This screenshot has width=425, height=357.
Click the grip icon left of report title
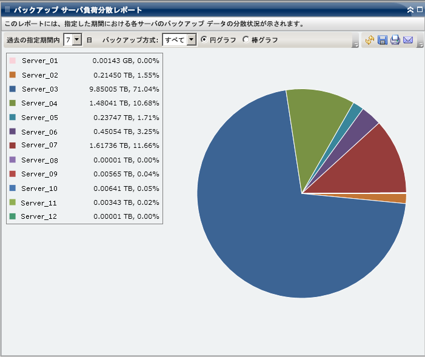[x=8, y=10]
